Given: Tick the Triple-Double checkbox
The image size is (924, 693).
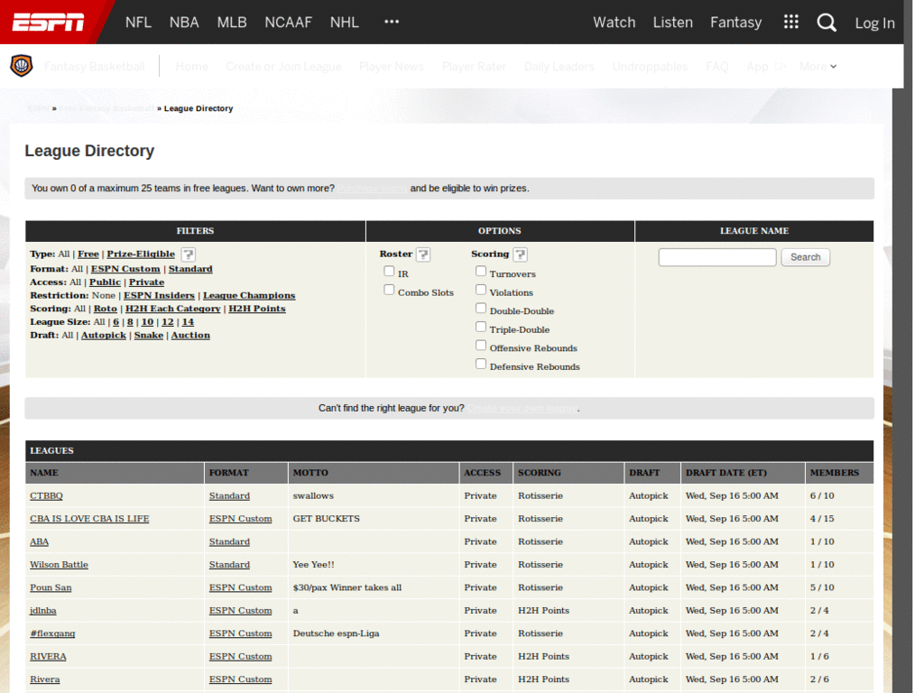Looking at the screenshot, I should [481, 327].
